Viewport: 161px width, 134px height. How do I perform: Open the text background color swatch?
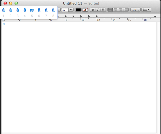point(85,10)
